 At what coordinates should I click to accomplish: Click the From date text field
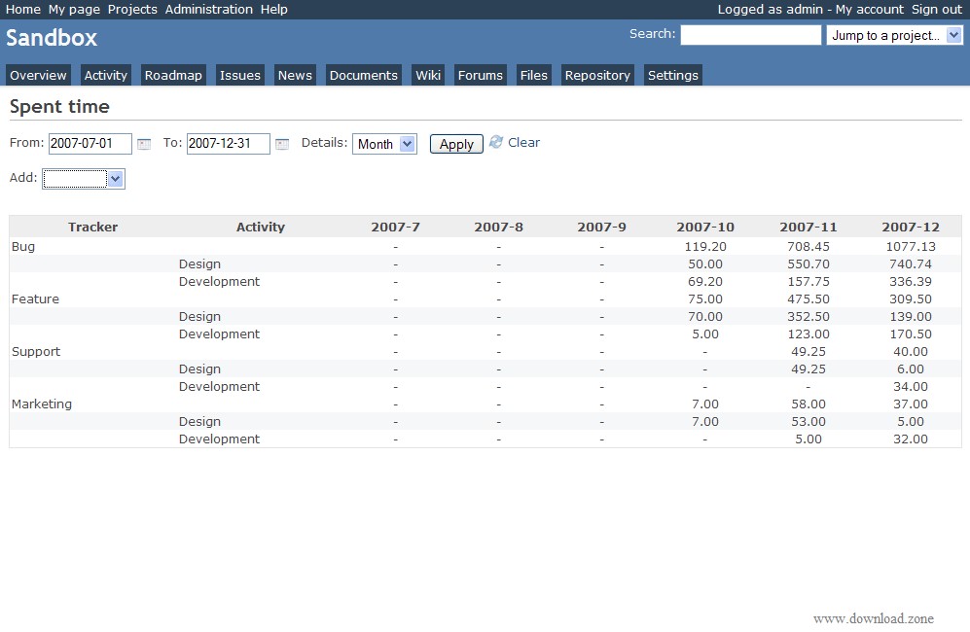click(90, 144)
